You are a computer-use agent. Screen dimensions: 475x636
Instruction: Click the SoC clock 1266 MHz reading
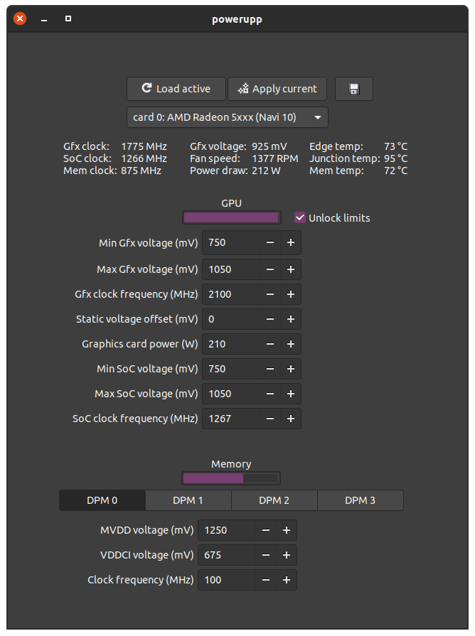[115, 158]
